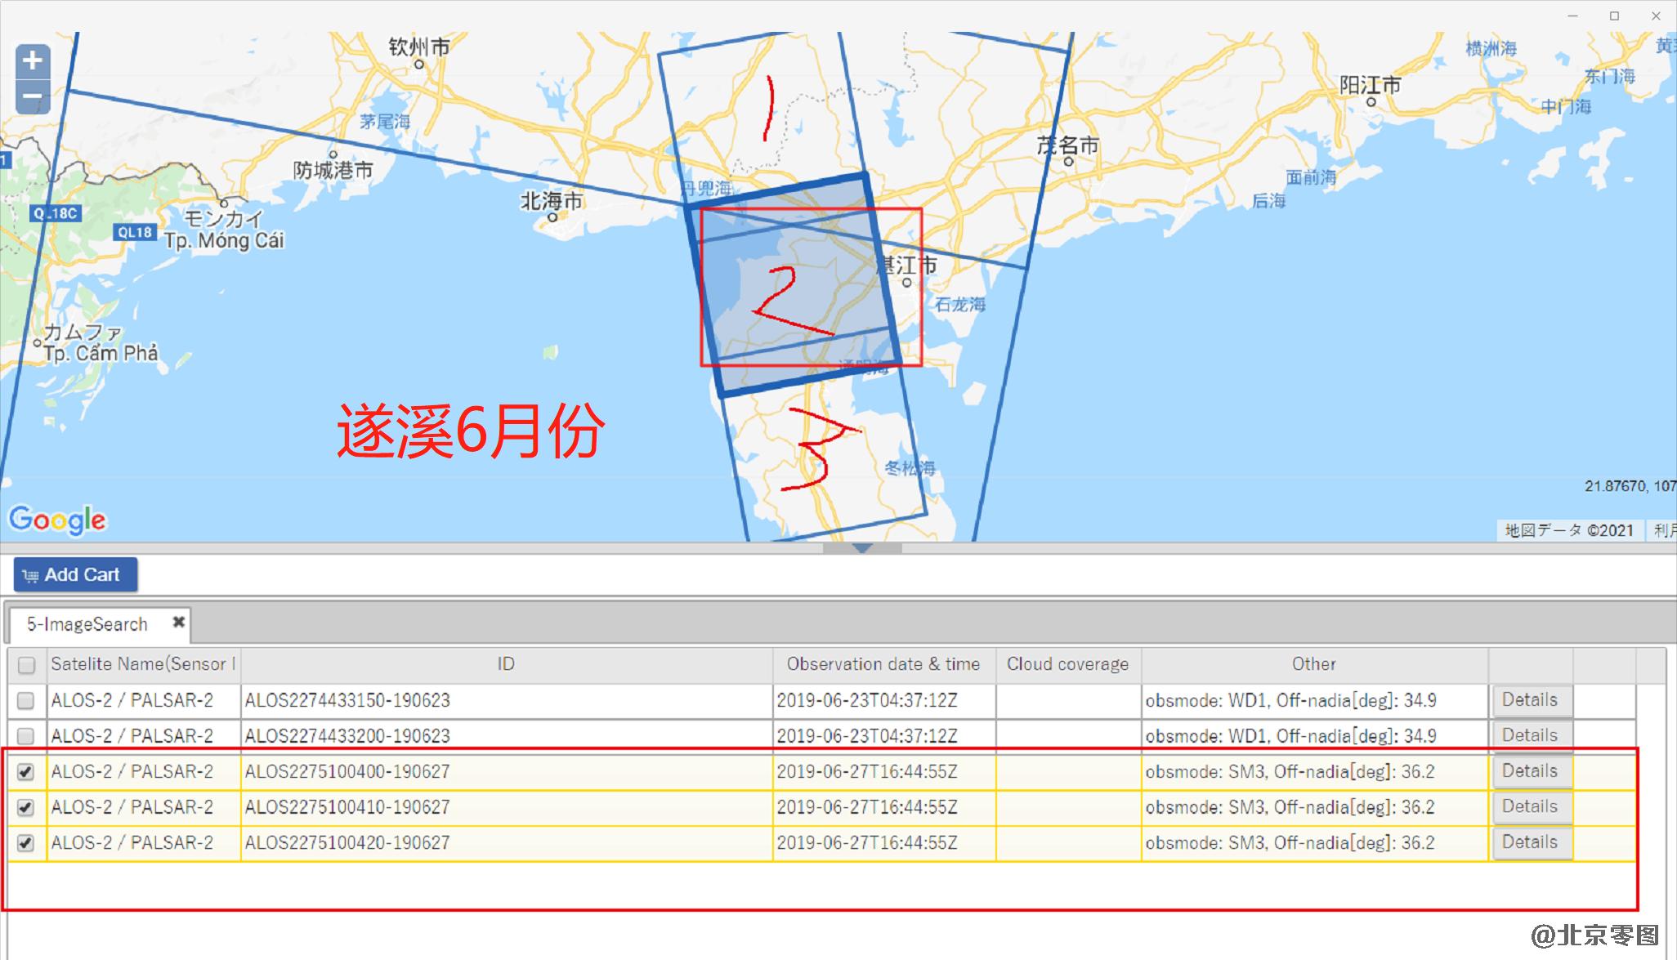This screenshot has width=1677, height=960.
Task: Click the Tp. Cẩm Phả label on map
Action: (101, 354)
